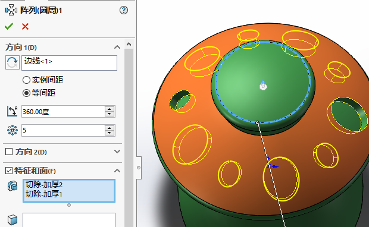The width and height of the screenshot is (369, 227).
Task: Select the 等间距 radio button
Action: pyautogui.click(x=26, y=93)
